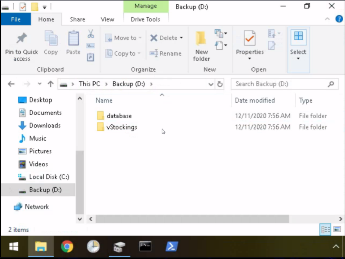Click Pin to Quick access icon
Screen dimensions: 345x259
coord(22,39)
